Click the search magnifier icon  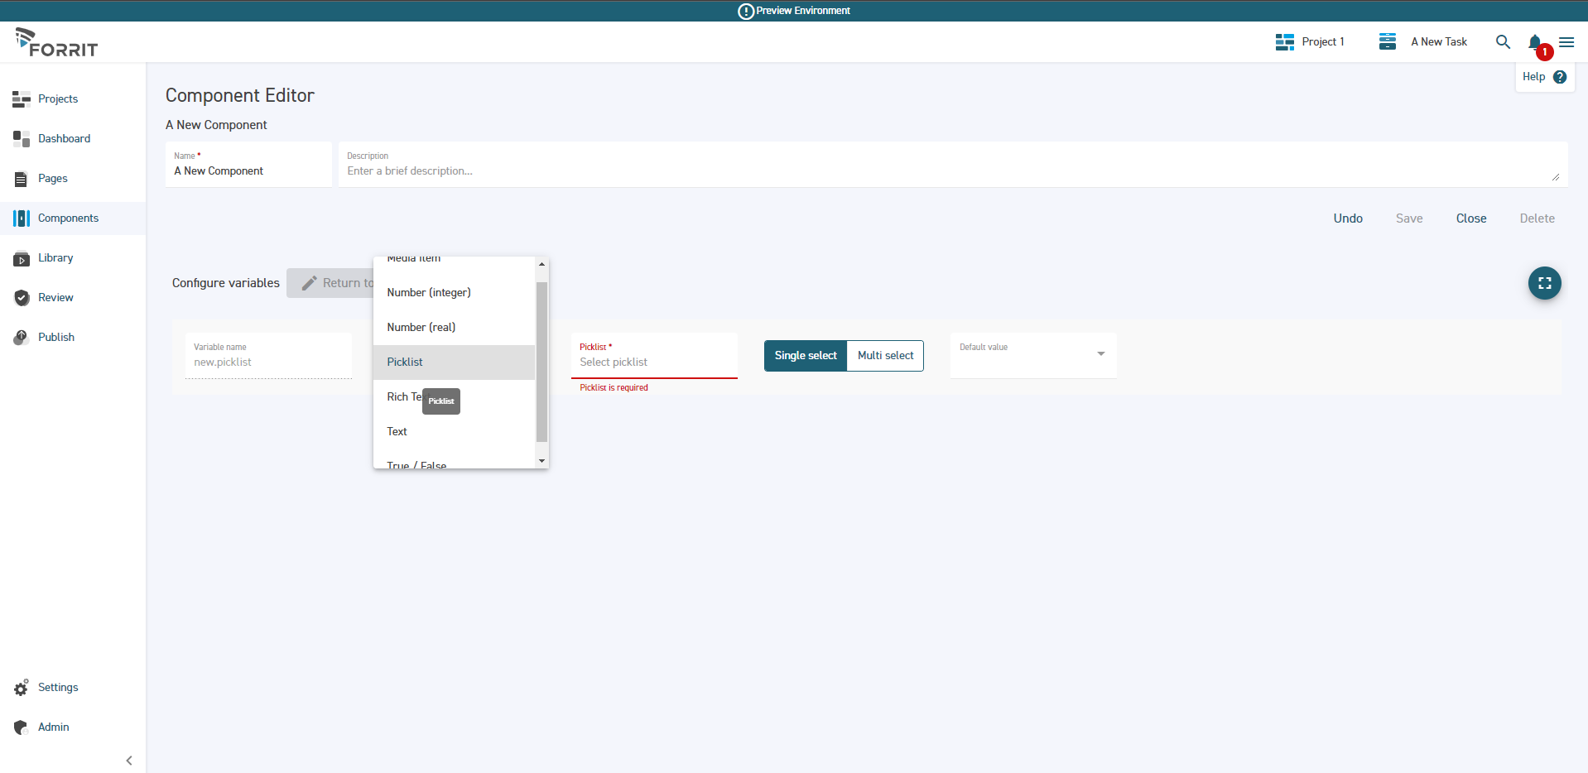1503,42
